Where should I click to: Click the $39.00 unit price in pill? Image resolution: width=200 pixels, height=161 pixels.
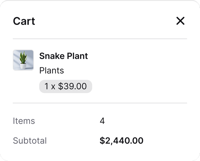72,86
